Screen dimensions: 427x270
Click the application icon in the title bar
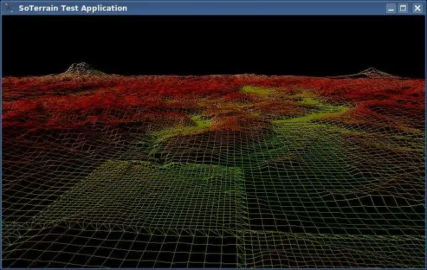9,7
